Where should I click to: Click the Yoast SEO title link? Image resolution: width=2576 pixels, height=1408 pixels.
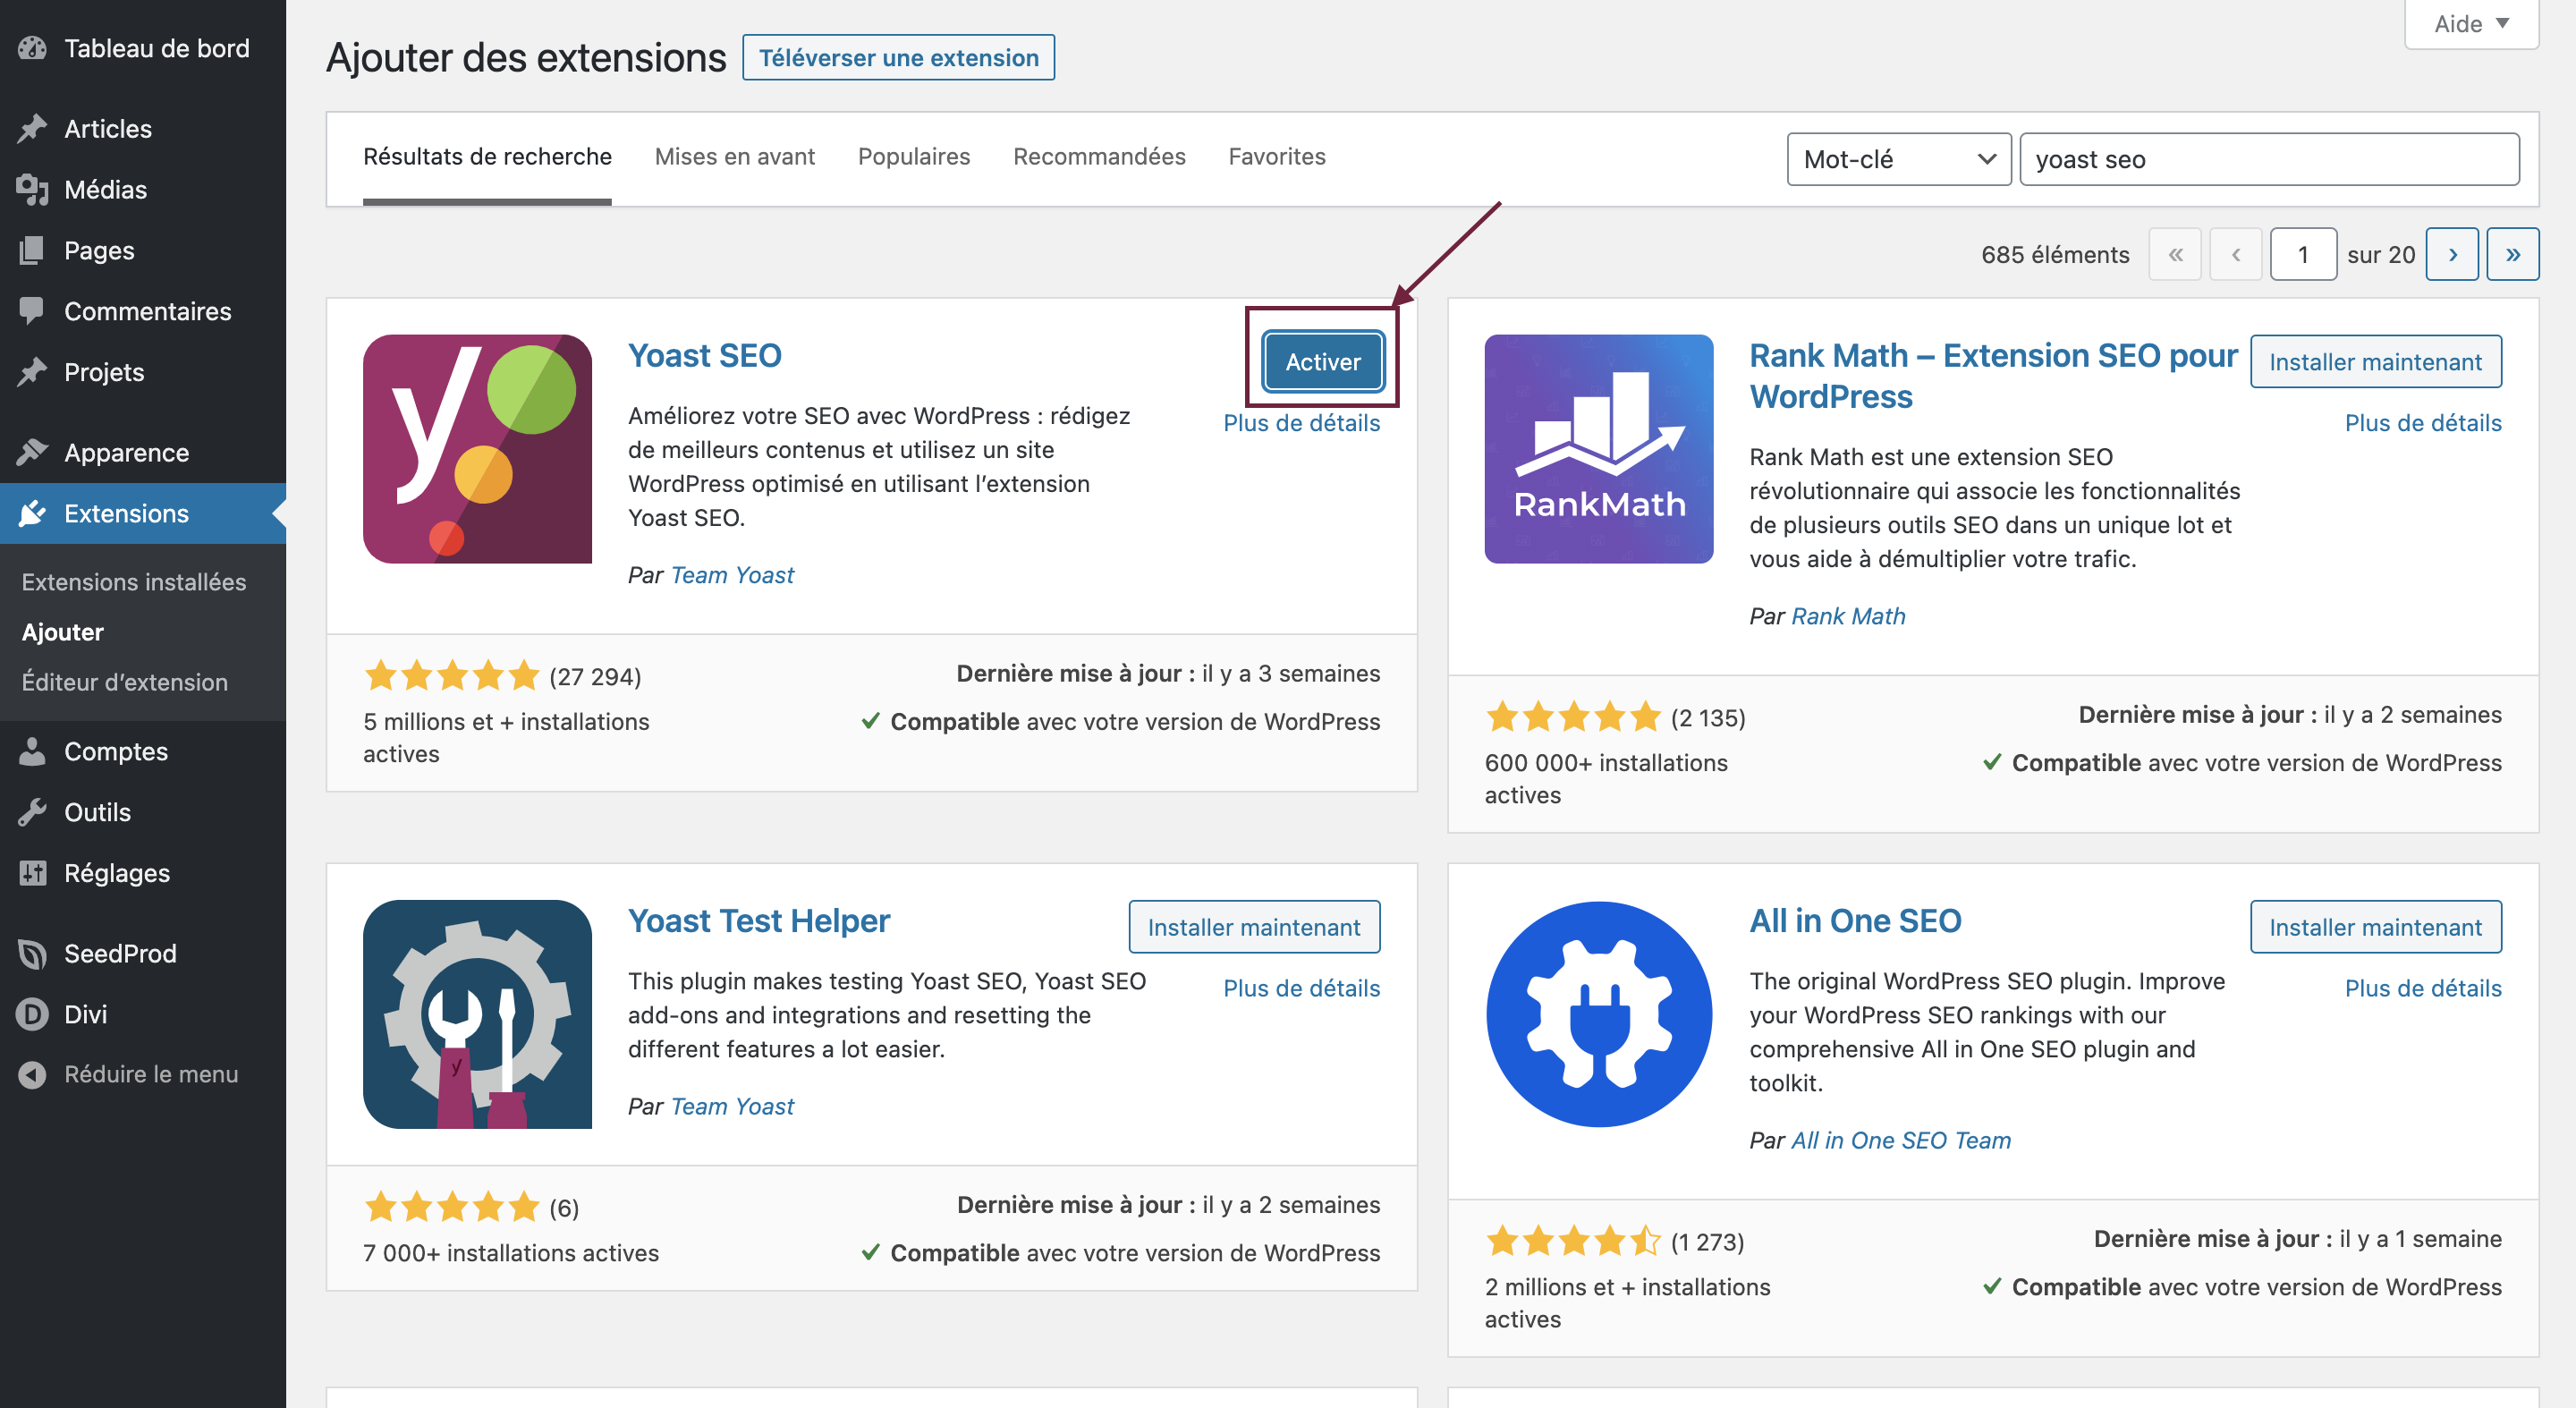tap(704, 356)
